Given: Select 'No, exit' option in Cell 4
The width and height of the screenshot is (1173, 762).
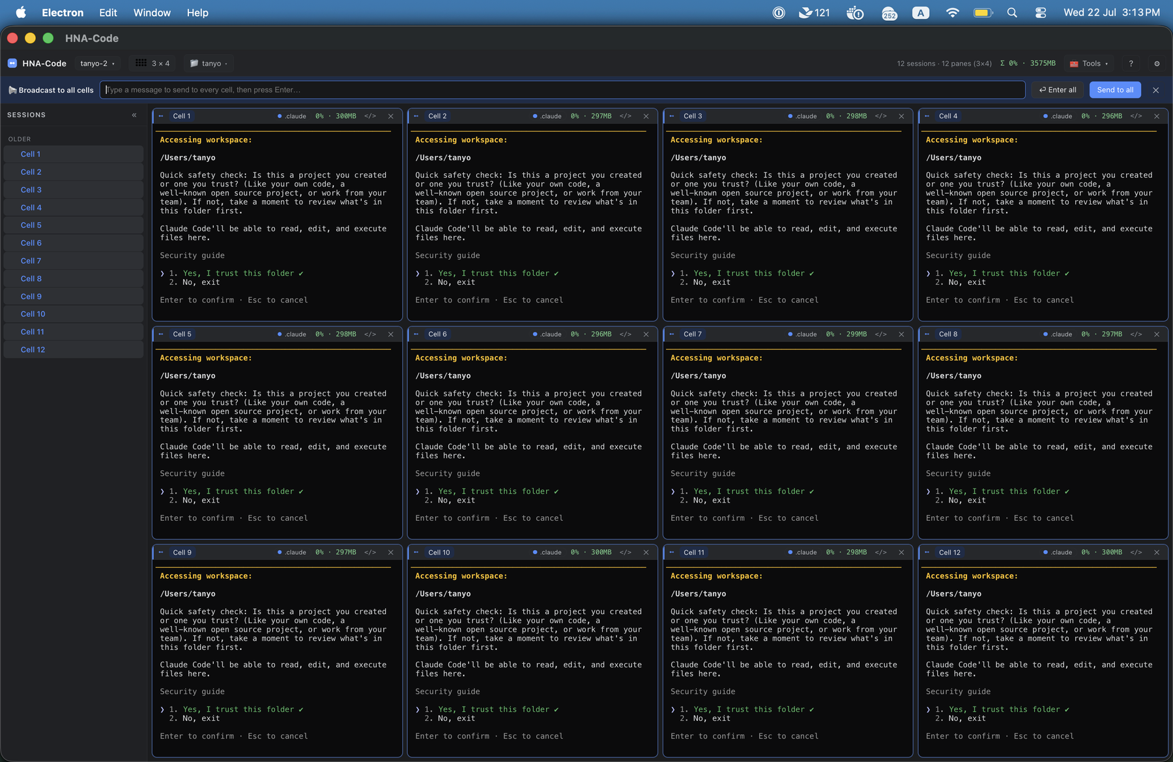Looking at the screenshot, I should click(961, 282).
